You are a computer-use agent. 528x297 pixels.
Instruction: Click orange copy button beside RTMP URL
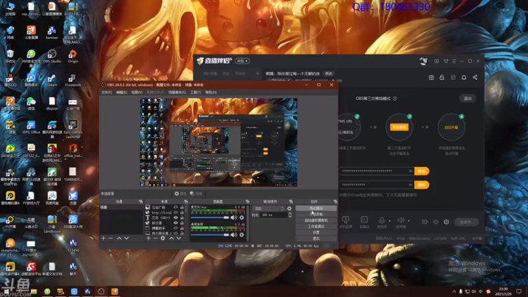(x=422, y=171)
